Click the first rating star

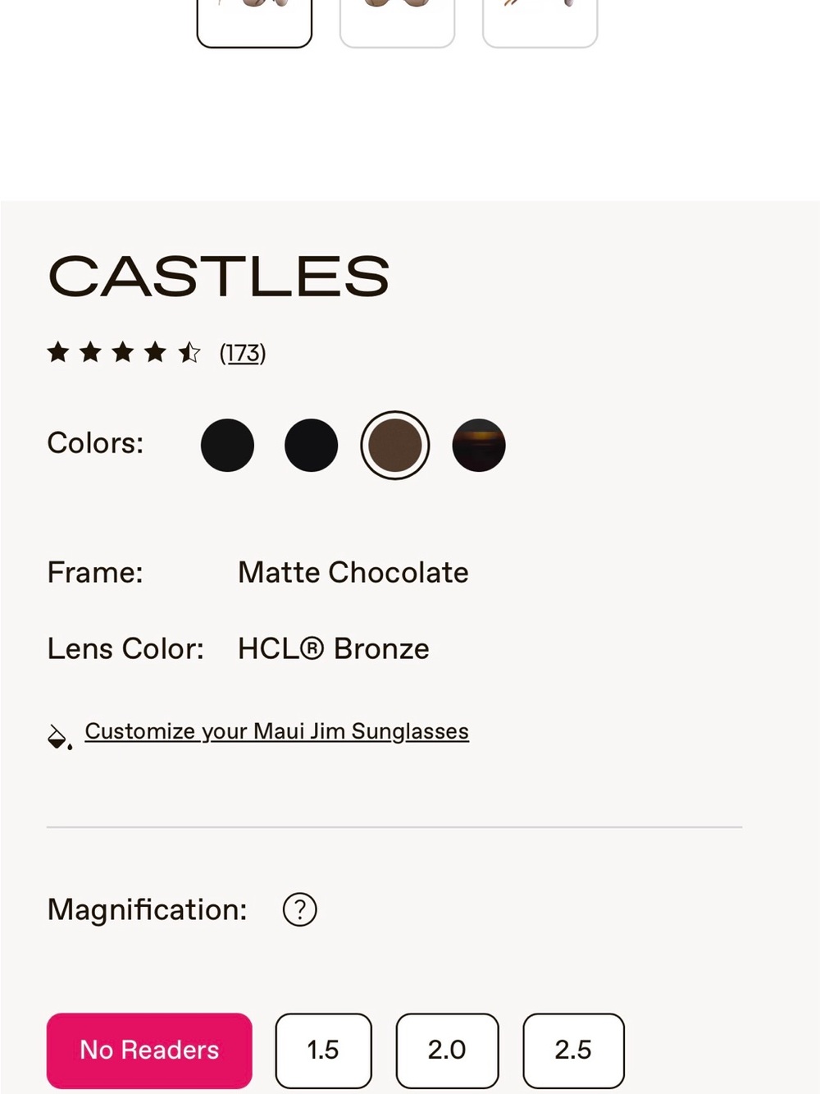coord(58,352)
